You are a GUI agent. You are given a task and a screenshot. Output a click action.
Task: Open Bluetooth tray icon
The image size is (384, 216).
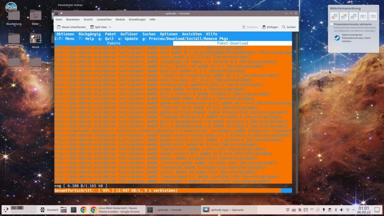[x=336, y=210]
